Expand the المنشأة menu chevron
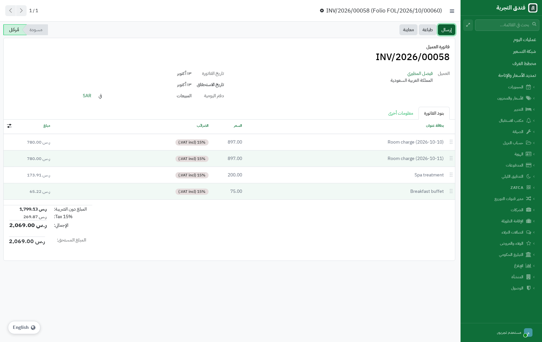The height and width of the screenshot is (342, 542). point(534,277)
